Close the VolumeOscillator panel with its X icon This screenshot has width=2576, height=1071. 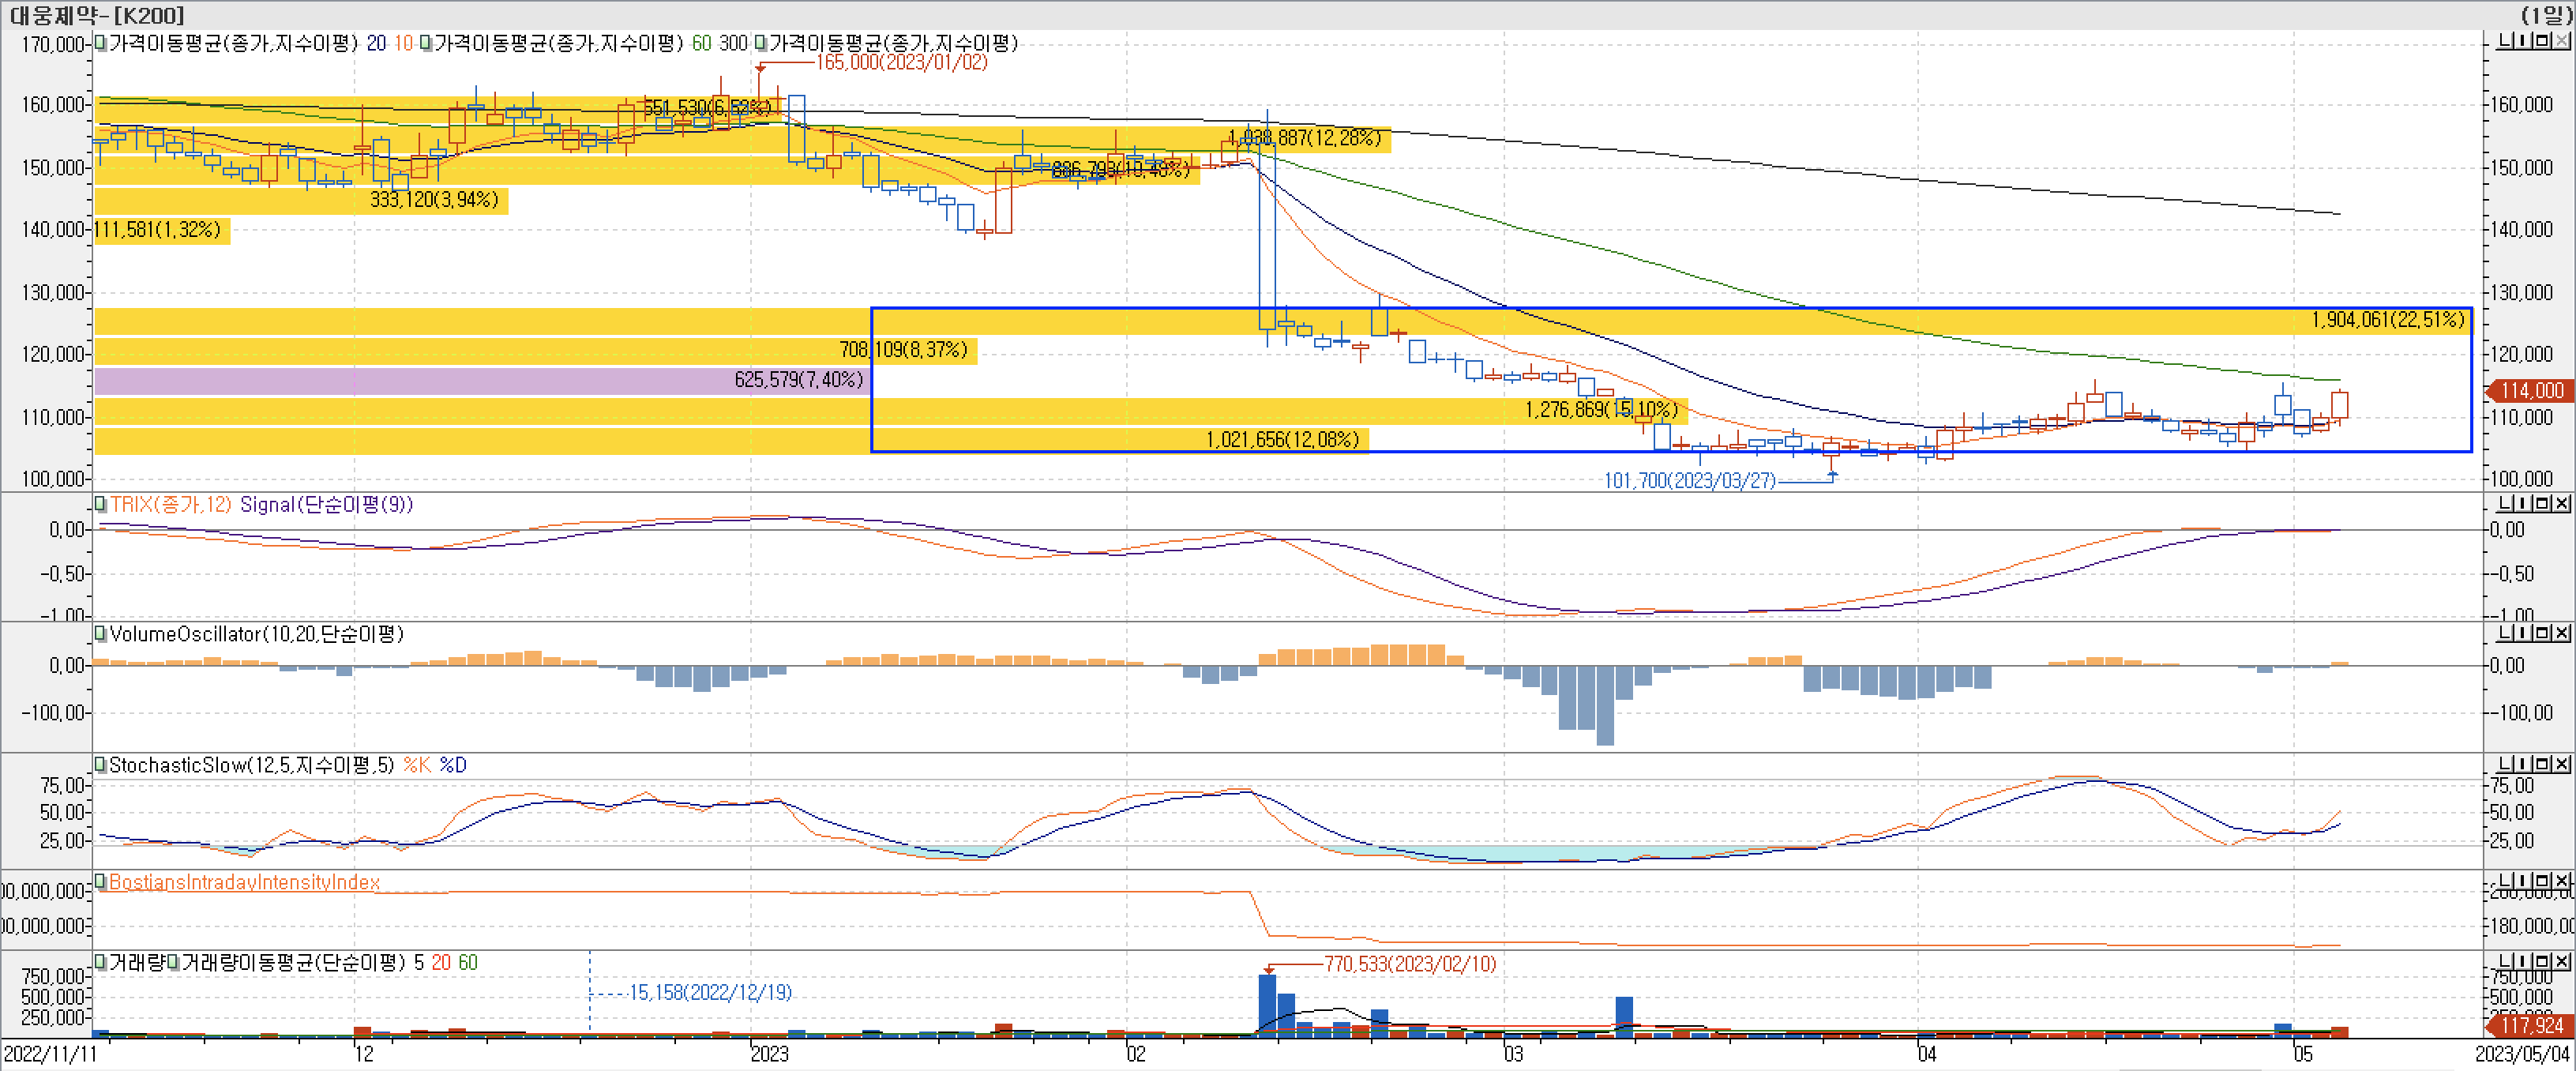pos(2563,634)
